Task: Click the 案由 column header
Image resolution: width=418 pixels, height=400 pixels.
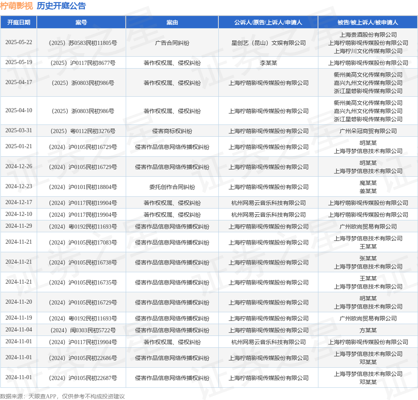Action: (172, 22)
